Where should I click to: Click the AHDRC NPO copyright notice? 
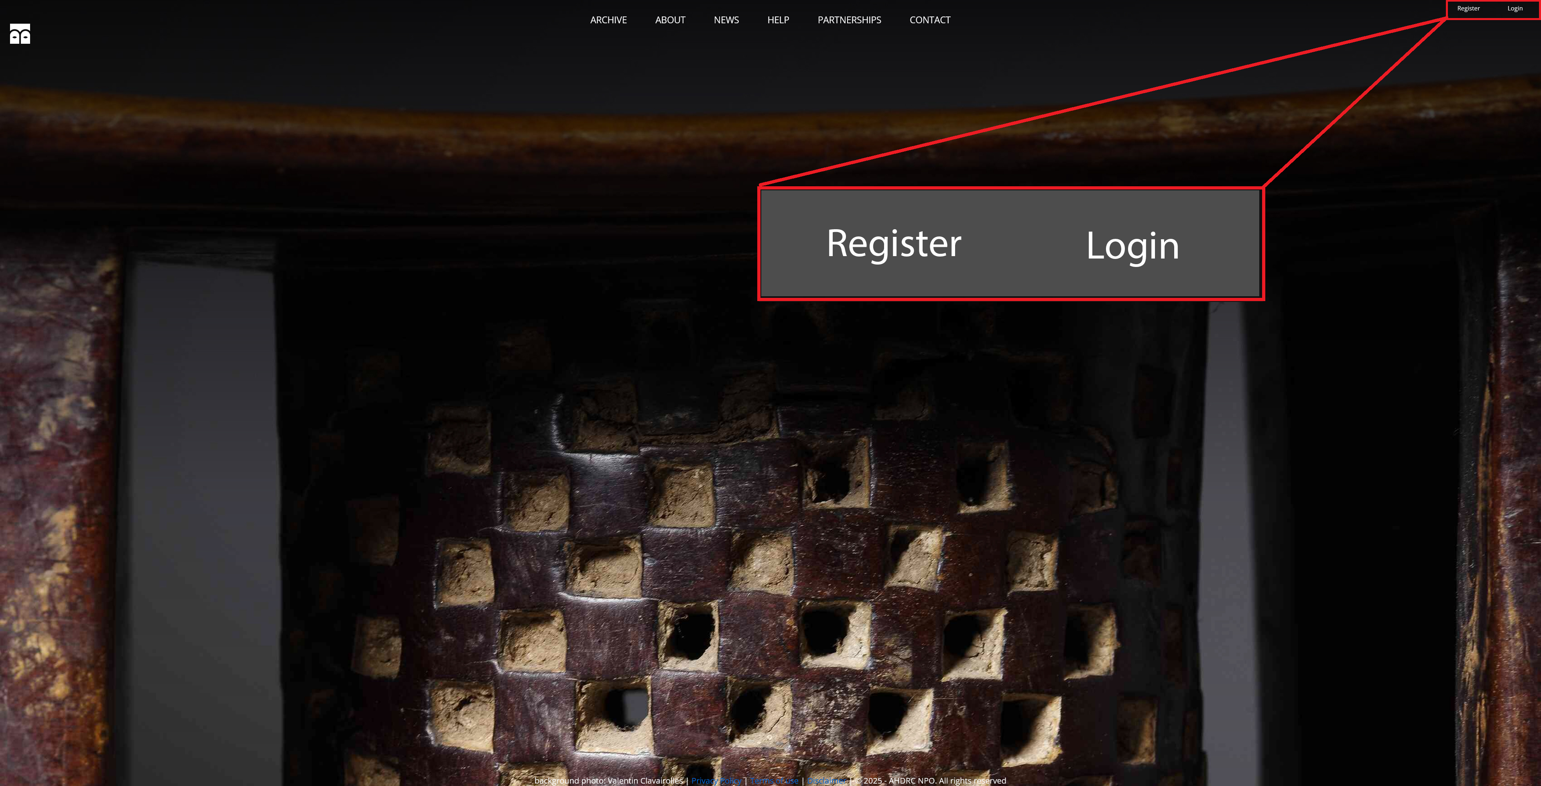[x=931, y=781]
